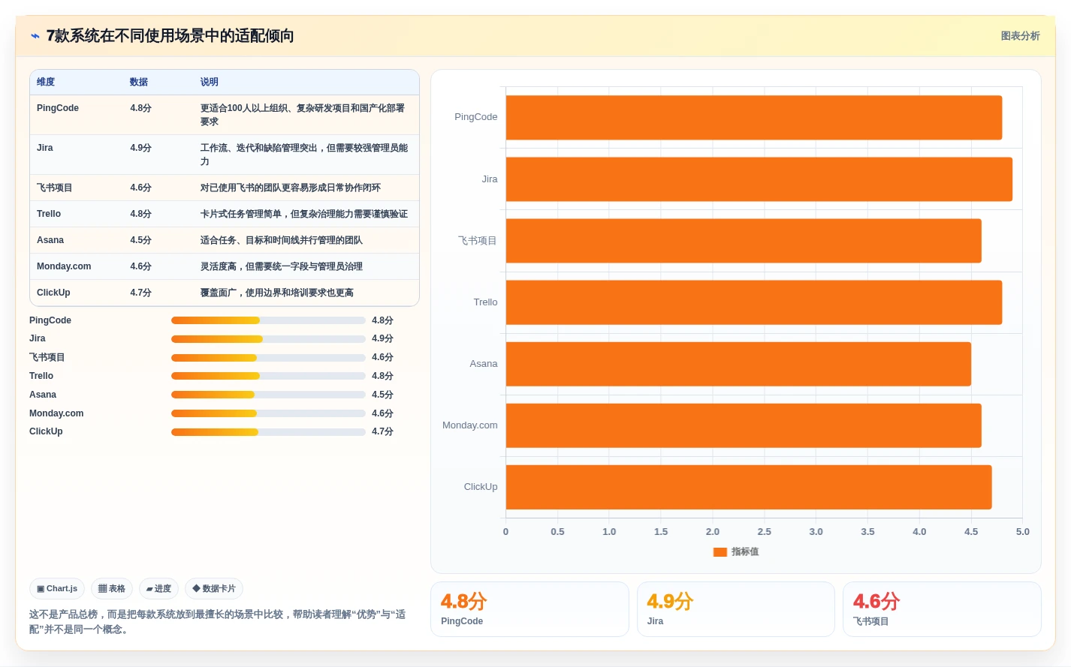Click the Monday.com bar in chart
The height and width of the screenshot is (667, 1071).
click(x=744, y=425)
